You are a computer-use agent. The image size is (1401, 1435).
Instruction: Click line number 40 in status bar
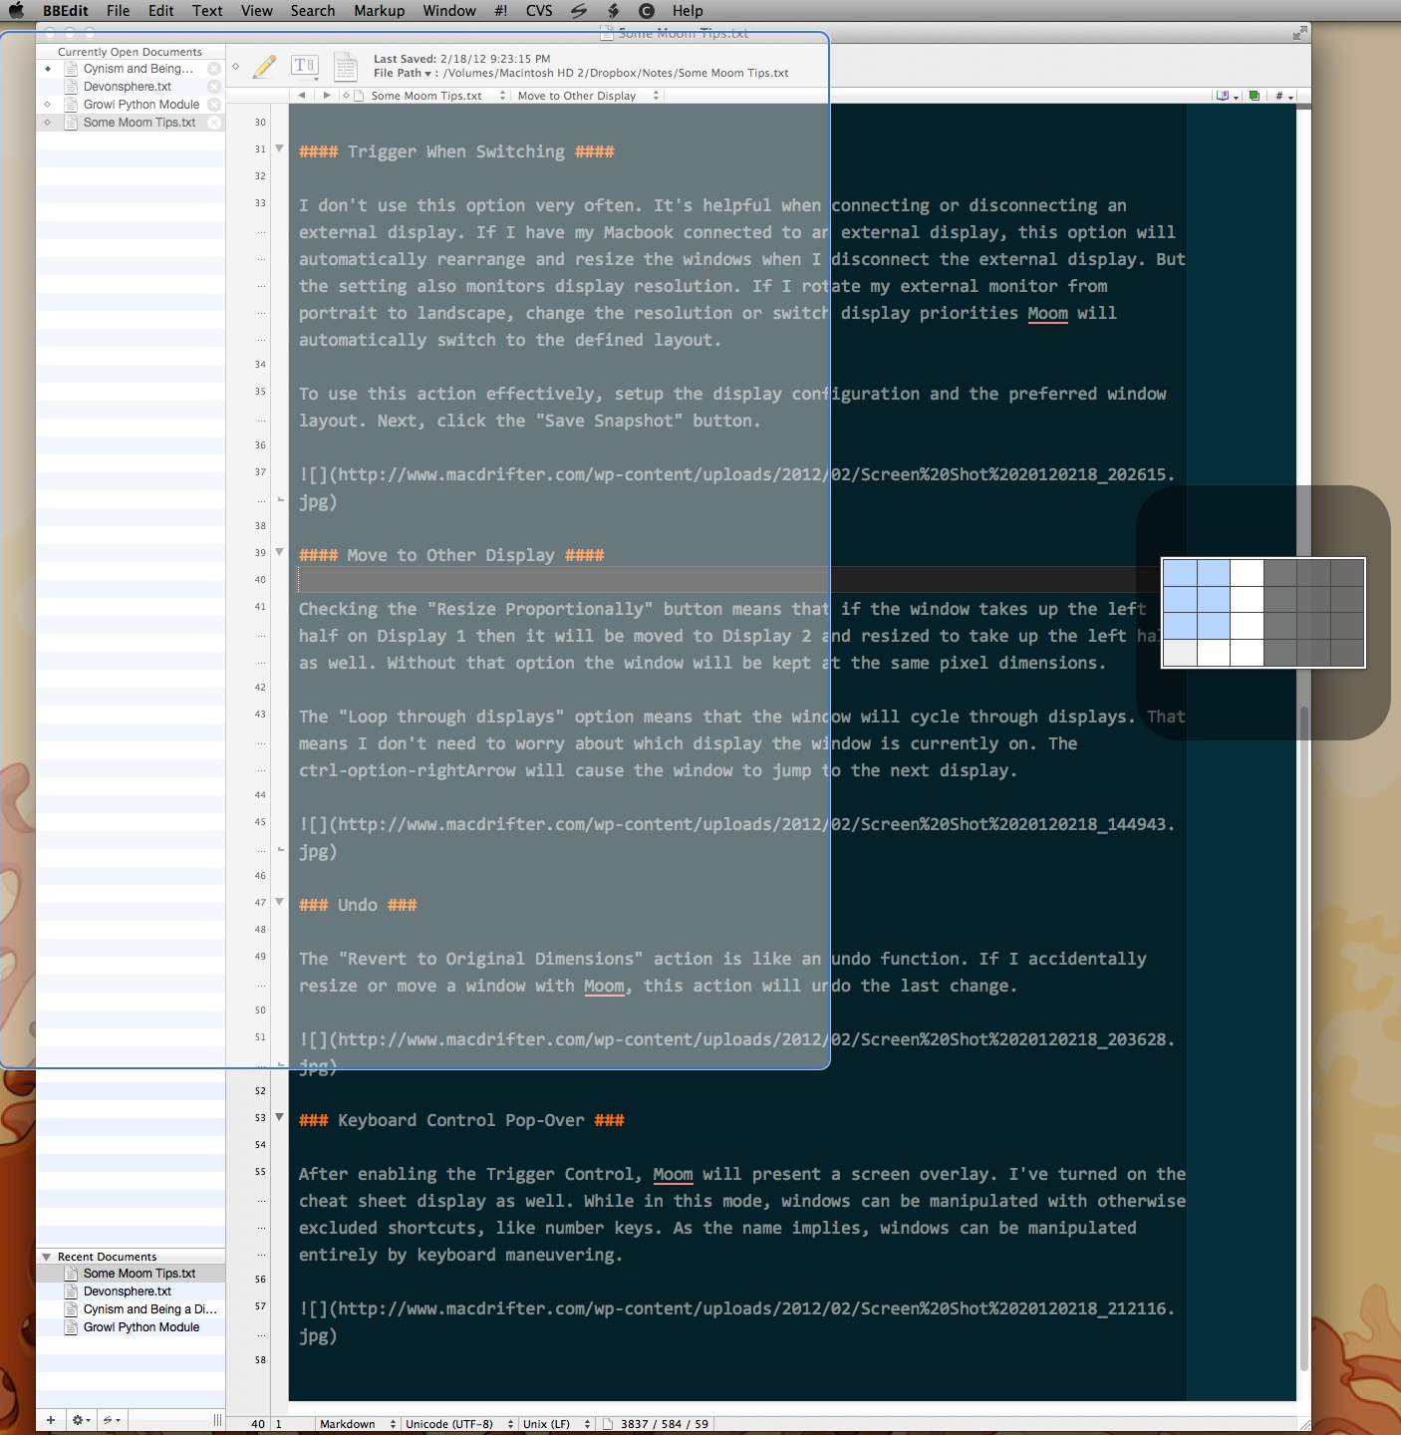click(x=258, y=1424)
